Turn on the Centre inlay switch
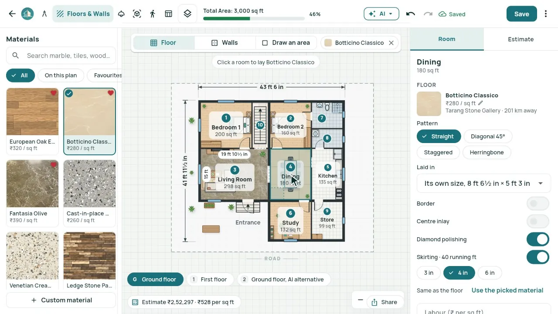The width and height of the screenshot is (558, 314). coord(538,222)
